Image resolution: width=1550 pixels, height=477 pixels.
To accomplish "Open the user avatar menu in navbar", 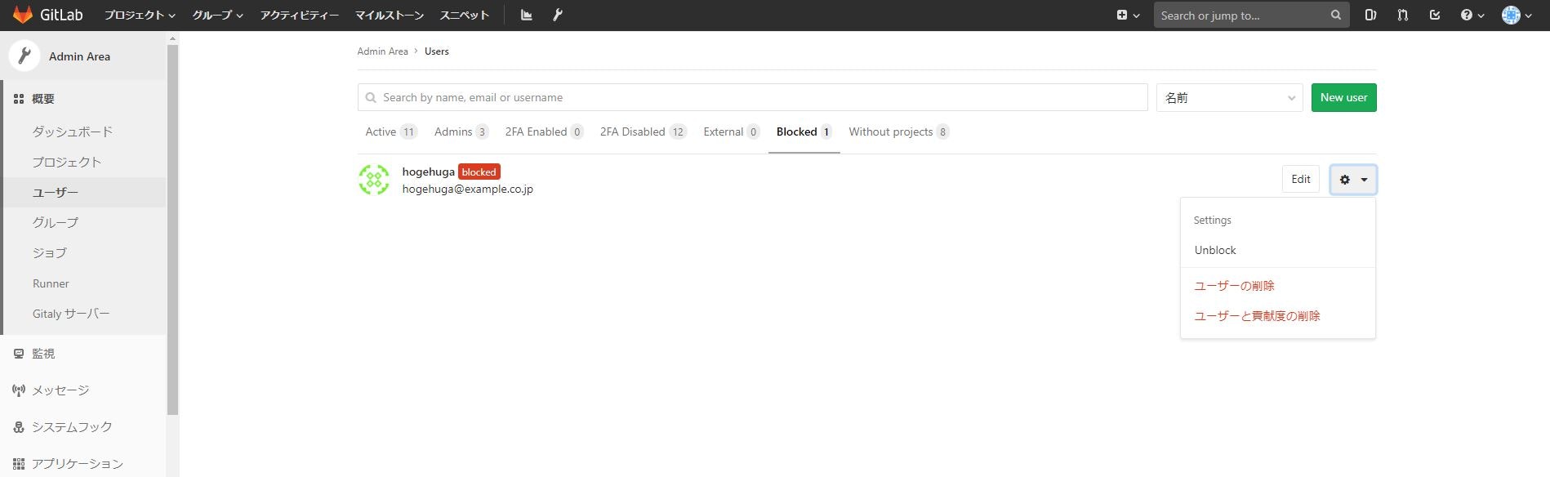I will click(x=1517, y=15).
